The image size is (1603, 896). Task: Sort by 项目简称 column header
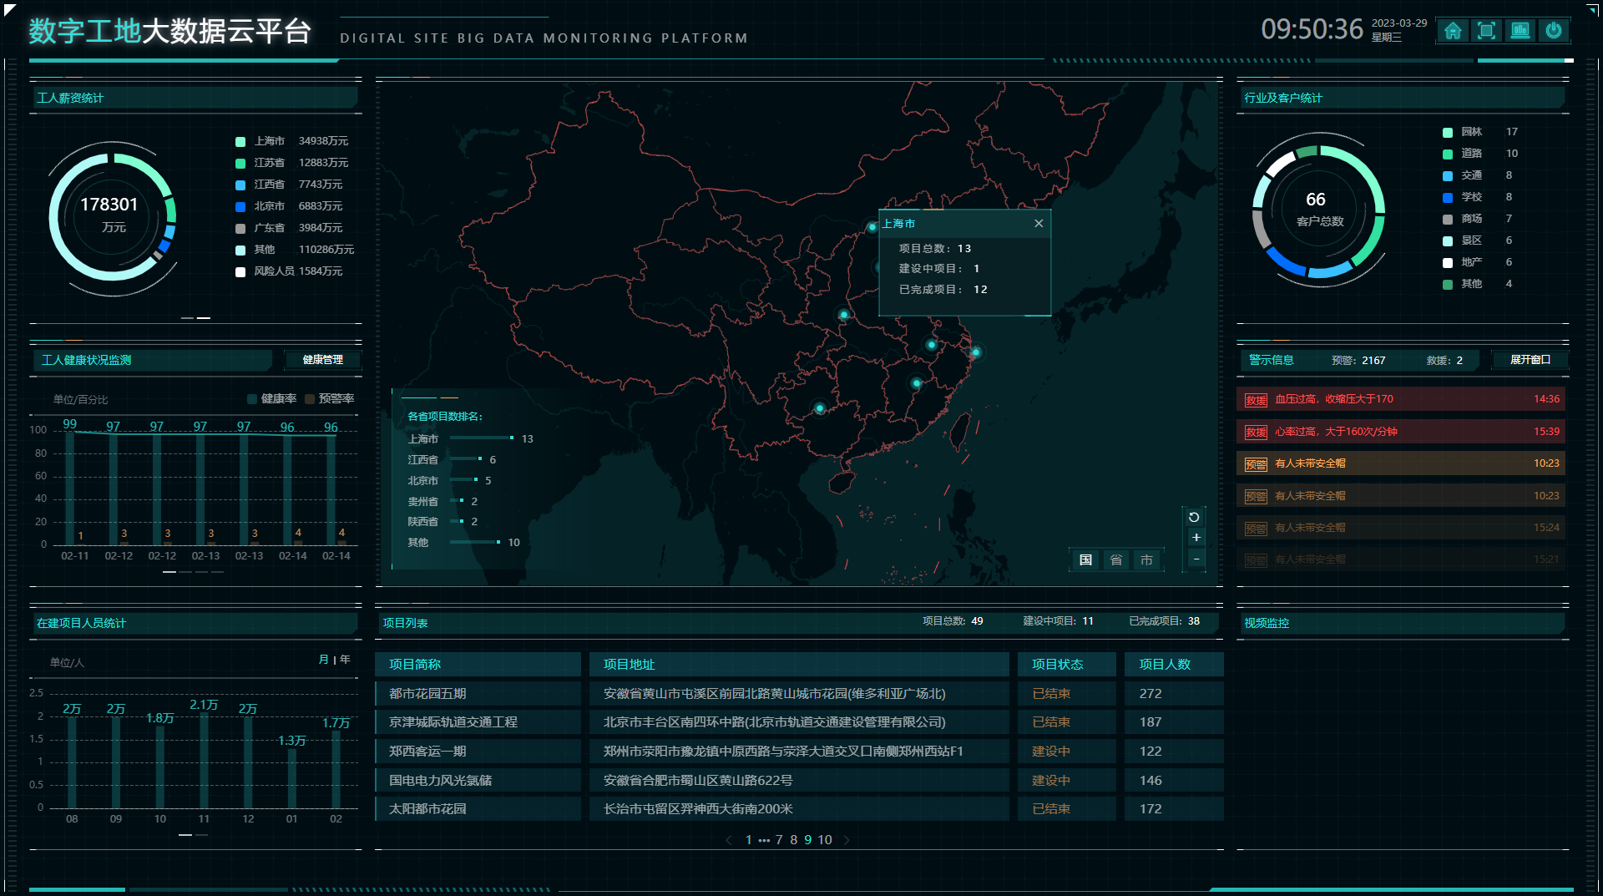pos(478,665)
